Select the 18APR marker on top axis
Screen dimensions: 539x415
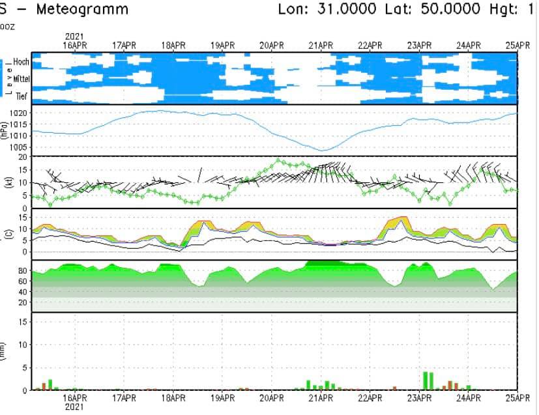pos(173,45)
